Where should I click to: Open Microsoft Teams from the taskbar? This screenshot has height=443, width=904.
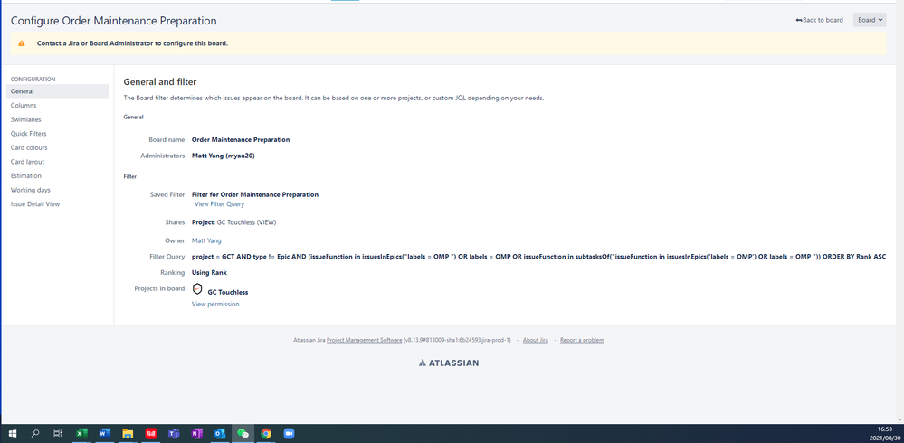point(174,433)
